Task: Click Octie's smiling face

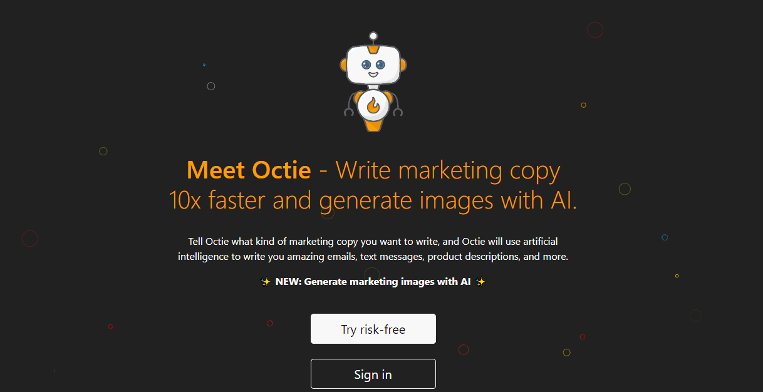Action: [373, 67]
